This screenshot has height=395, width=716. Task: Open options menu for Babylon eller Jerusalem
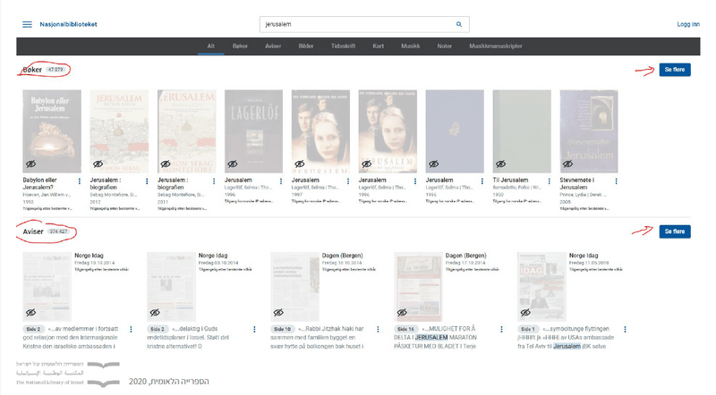[x=82, y=181]
